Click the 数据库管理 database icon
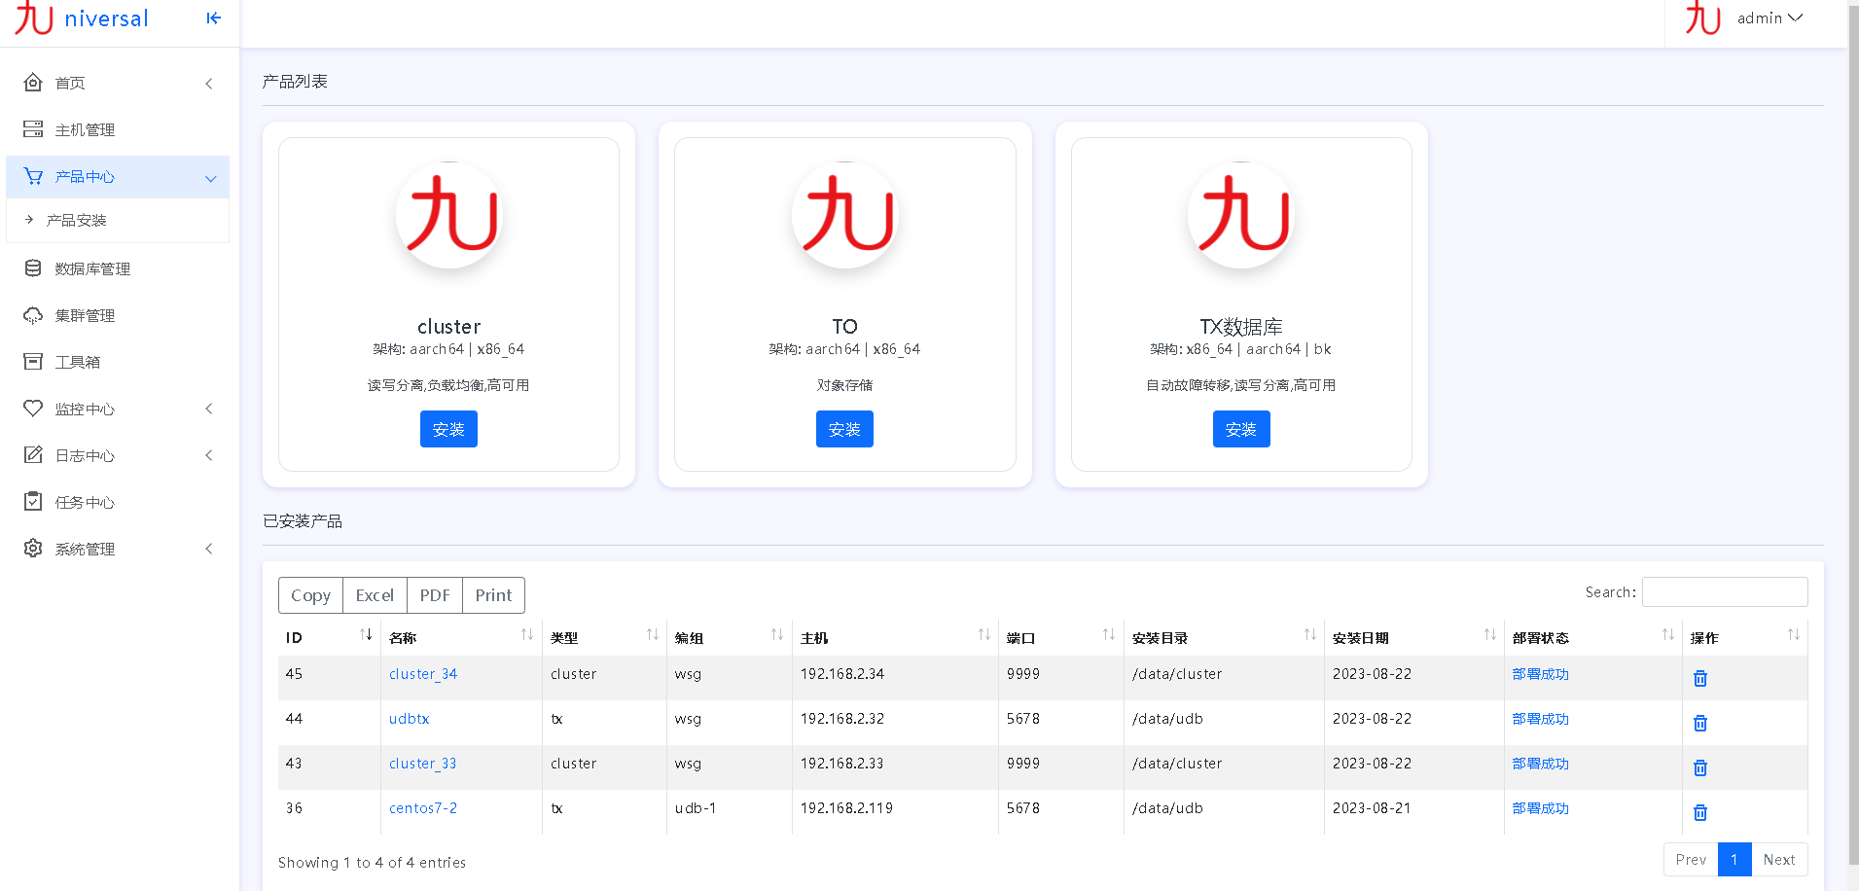 pyautogui.click(x=32, y=267)
